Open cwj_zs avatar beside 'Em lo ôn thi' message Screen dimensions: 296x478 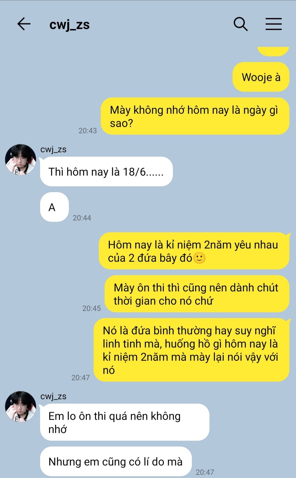pyautogui.click(x=21, y=406)
